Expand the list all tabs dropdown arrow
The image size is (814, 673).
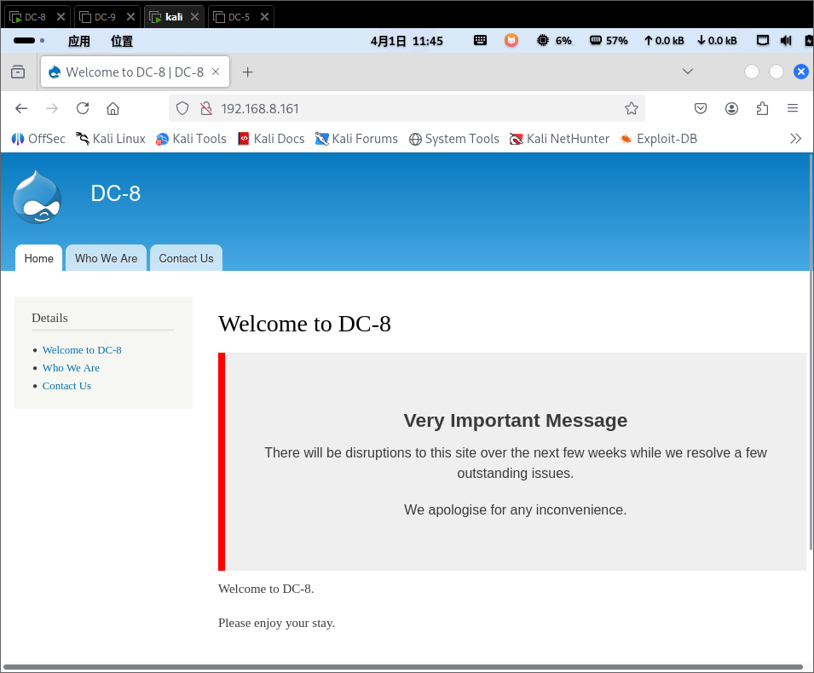(688, 72)
